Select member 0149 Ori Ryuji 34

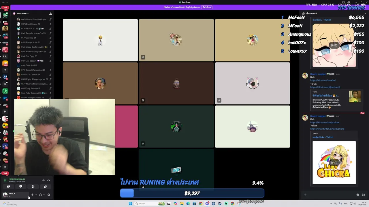[34, 38]
